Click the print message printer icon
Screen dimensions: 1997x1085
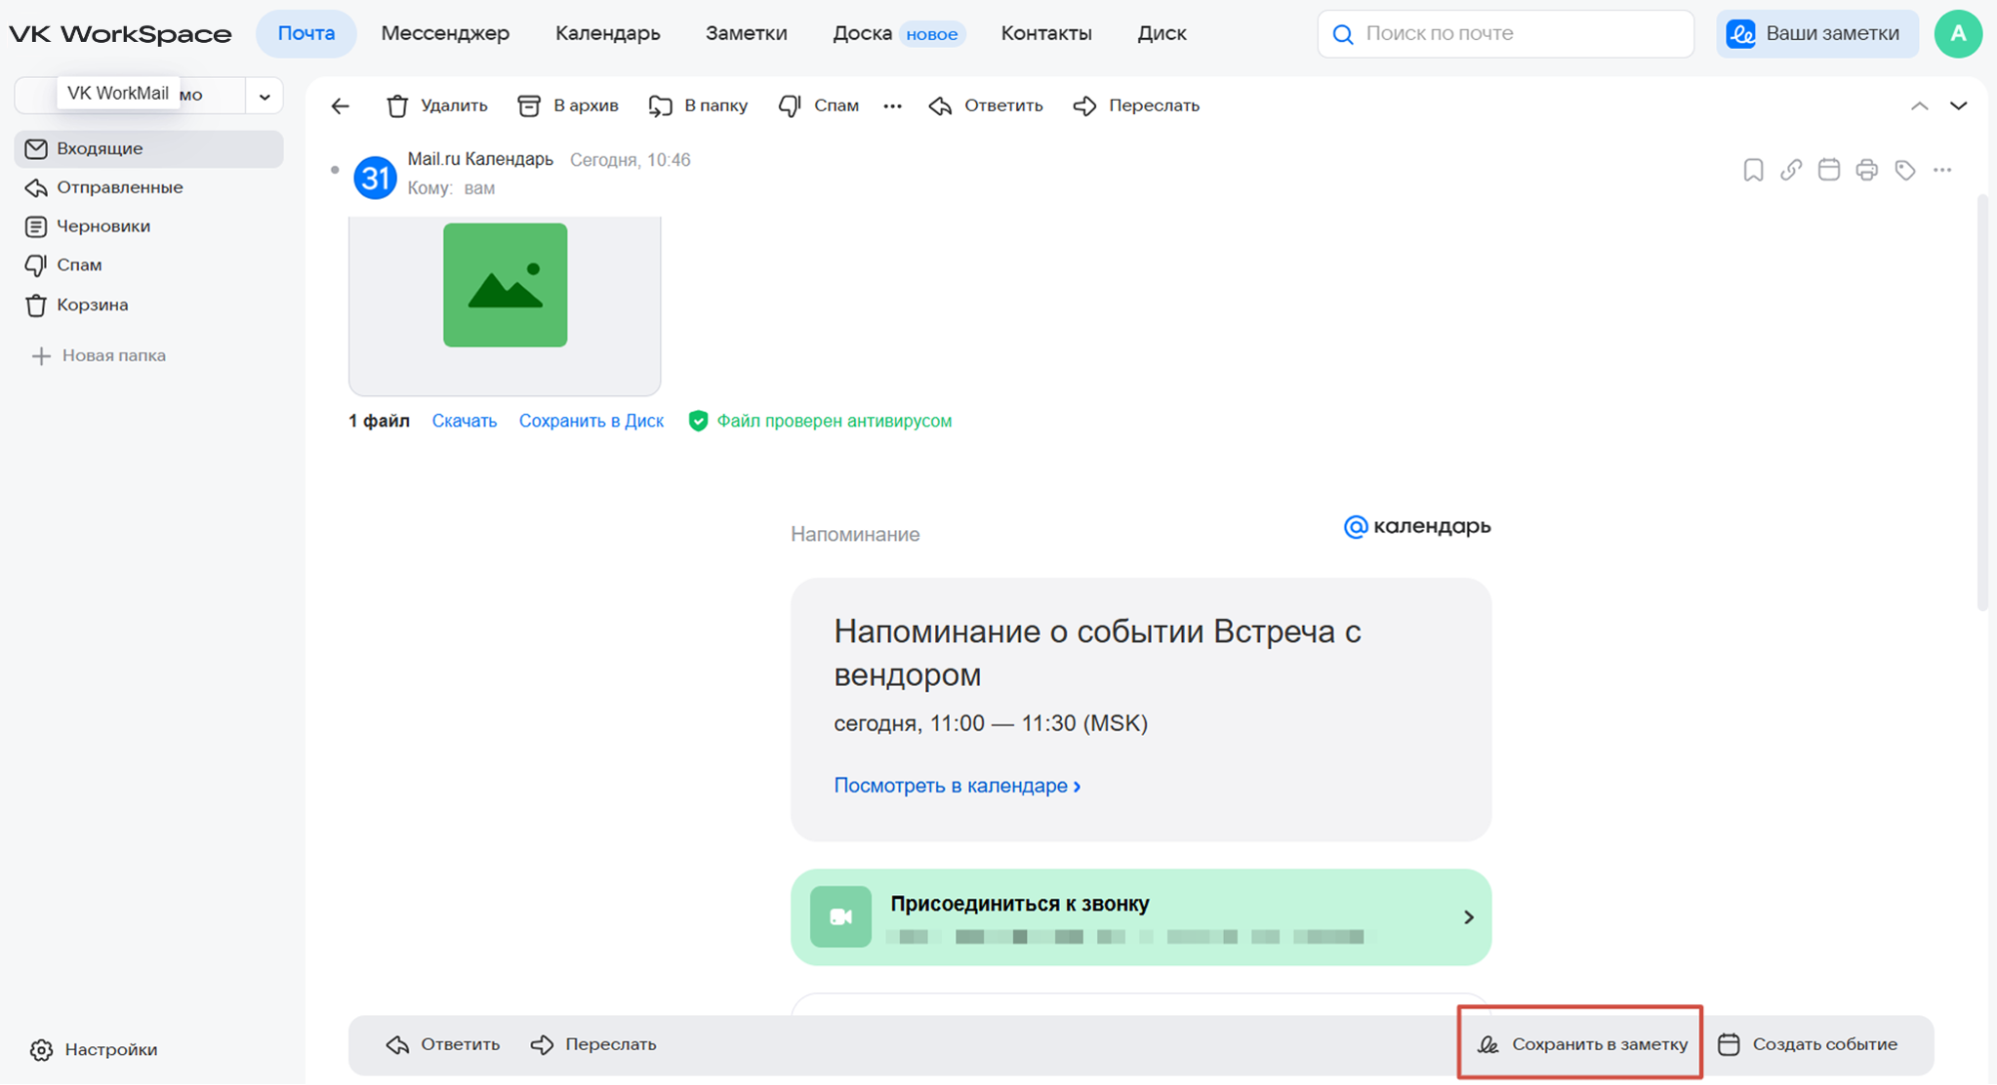(x=1866, y=170)
